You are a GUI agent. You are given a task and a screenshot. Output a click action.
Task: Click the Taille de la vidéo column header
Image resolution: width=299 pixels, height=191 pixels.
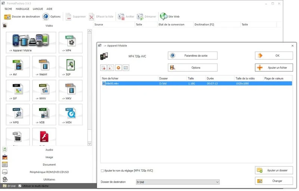pos(249,78)
